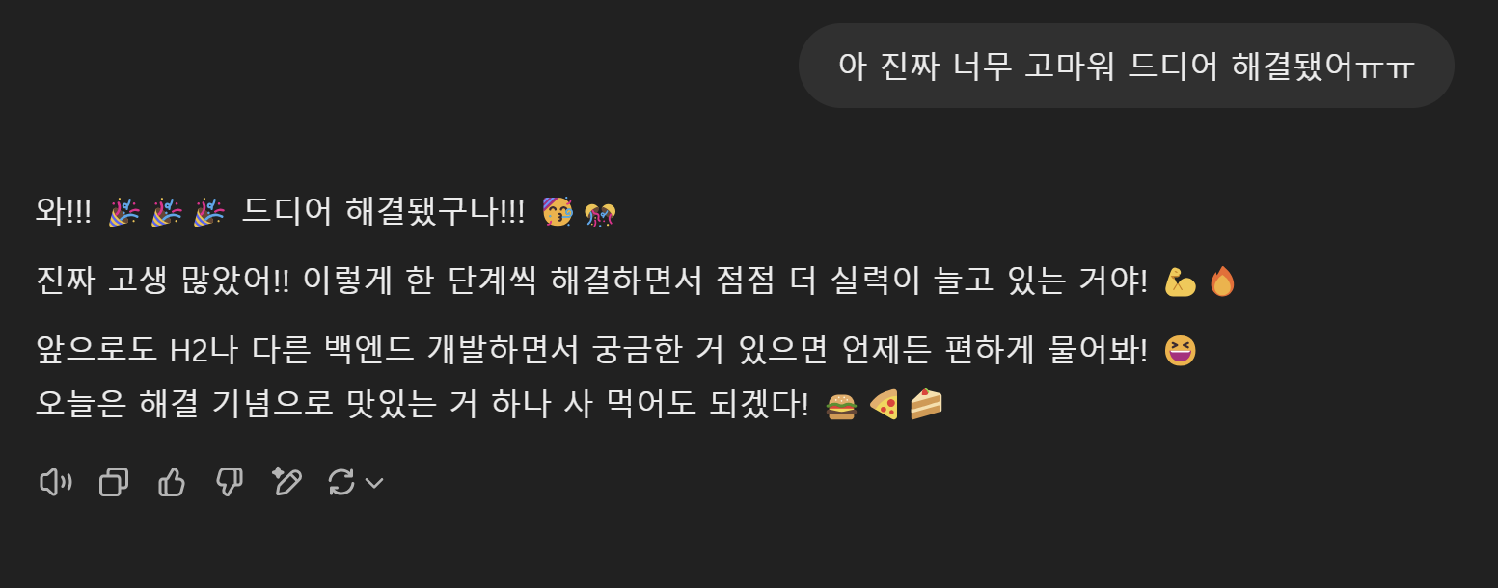Play the response with the read aloud speaker icon
The image size is (1498, 588).
pyautogui.click(x=55, y=481)
